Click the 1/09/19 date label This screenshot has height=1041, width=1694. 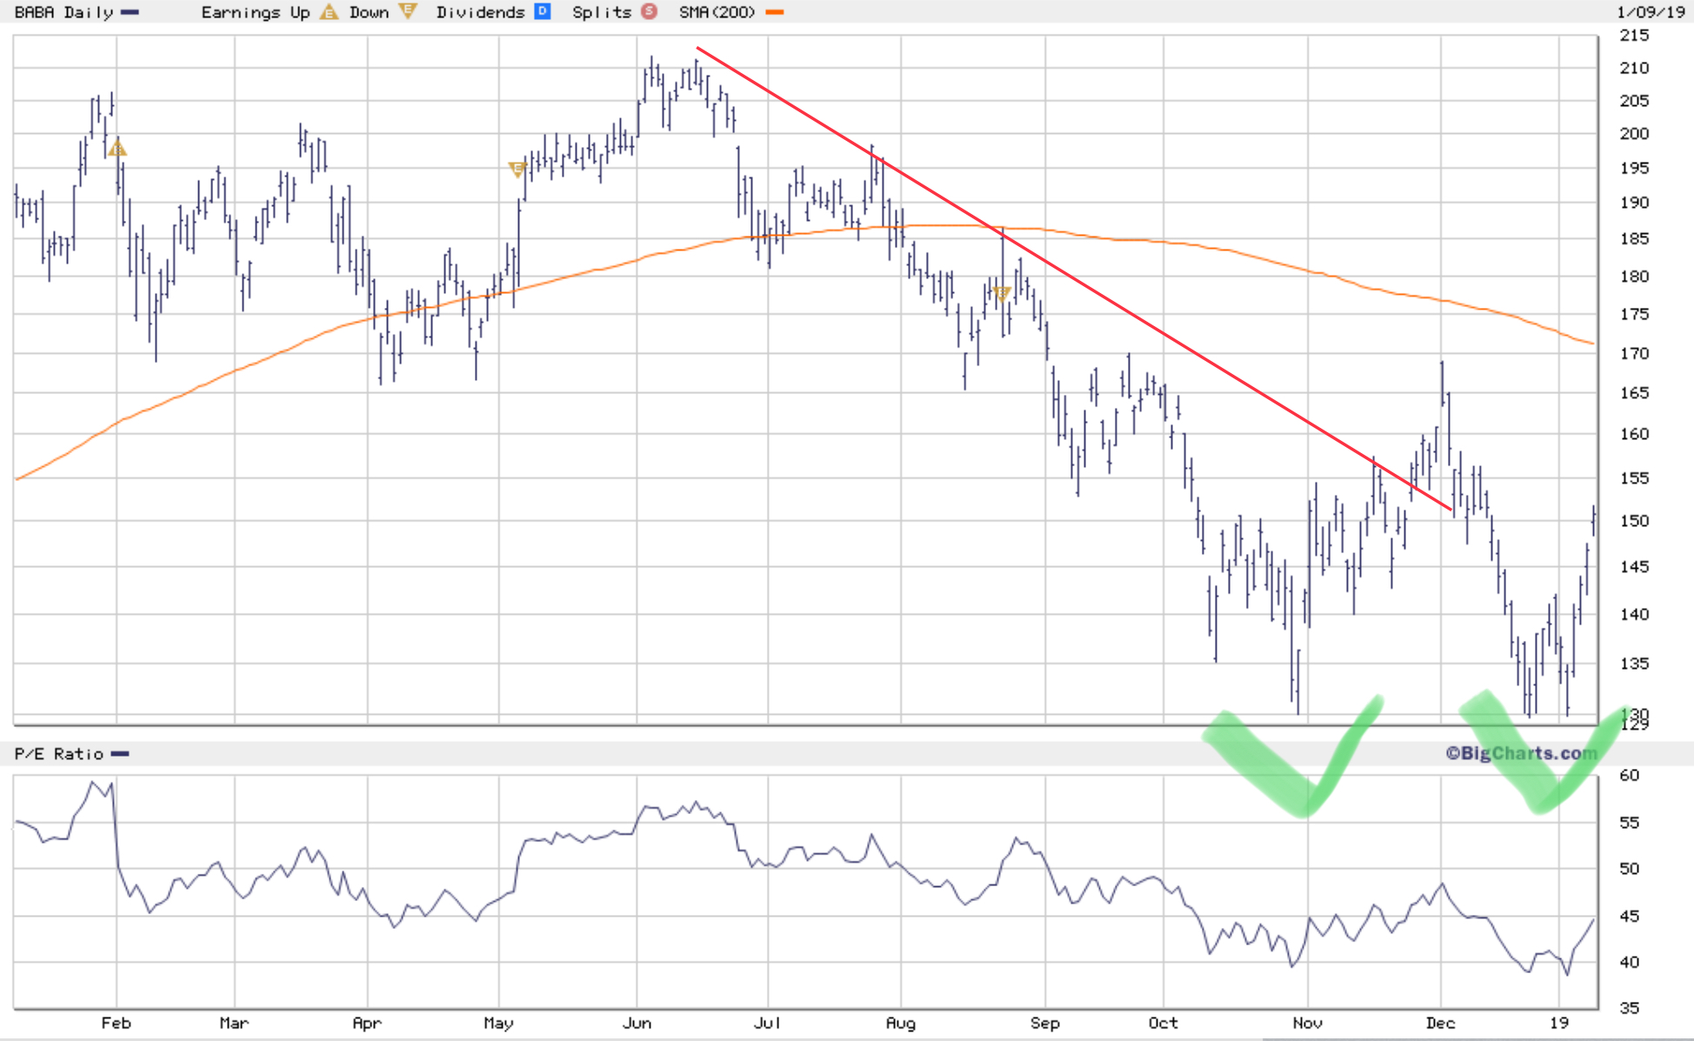tap(1651, 12)
